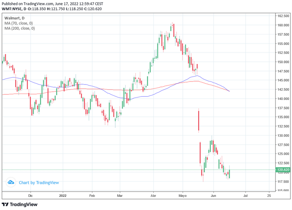The image size is (292, 210).
Task: Click the 'L:118.250' low value in header
Action: [74, 9]
